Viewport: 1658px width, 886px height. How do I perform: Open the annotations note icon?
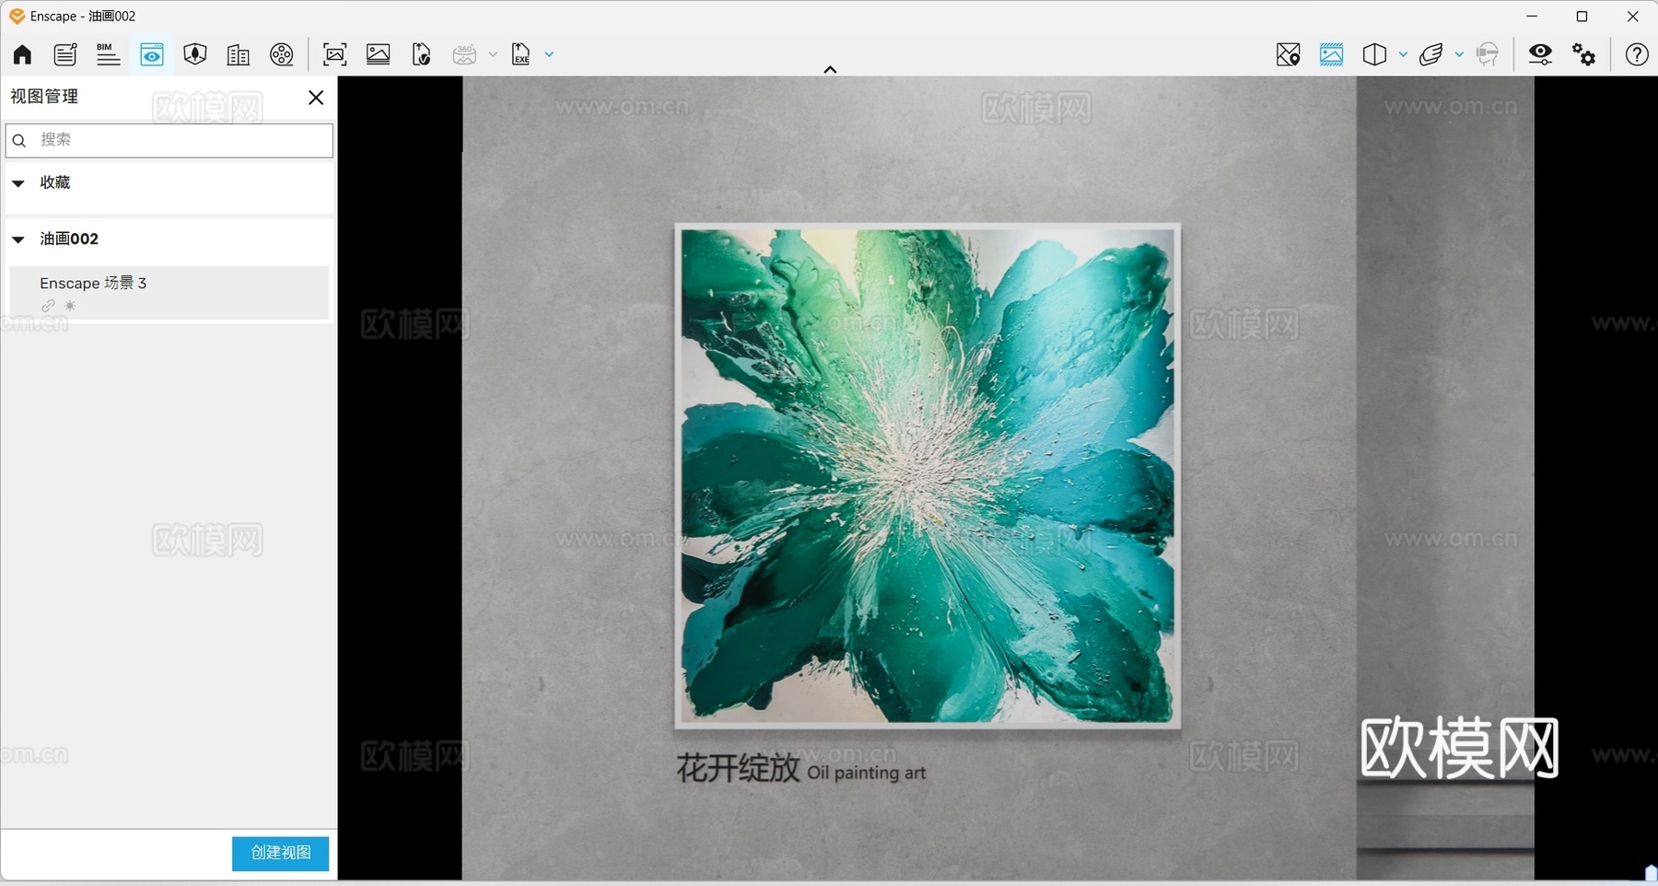(x=64, y=54)
